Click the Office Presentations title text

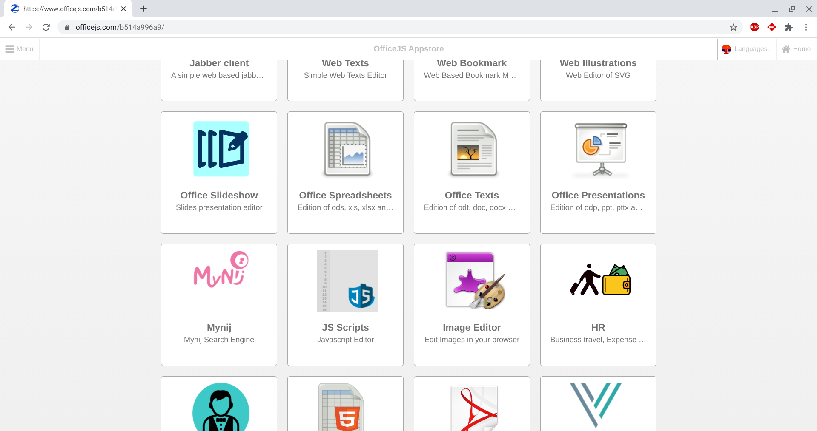(598, 195)
